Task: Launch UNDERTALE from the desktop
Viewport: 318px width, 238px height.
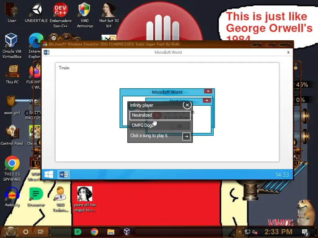Action: pos(36,12)
